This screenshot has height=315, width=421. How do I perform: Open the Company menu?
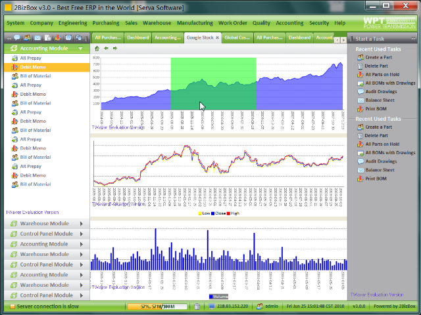coord(41,23)
